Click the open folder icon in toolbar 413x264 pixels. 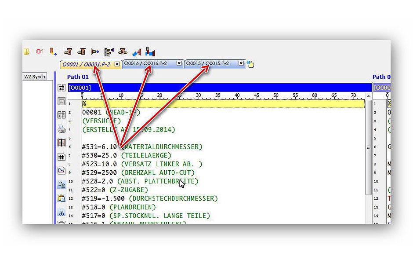click(27, 51)
